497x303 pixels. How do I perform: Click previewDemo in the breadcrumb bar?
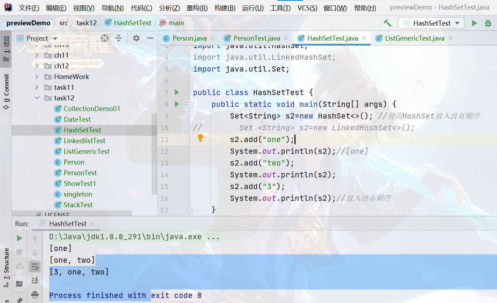(28, 23)
